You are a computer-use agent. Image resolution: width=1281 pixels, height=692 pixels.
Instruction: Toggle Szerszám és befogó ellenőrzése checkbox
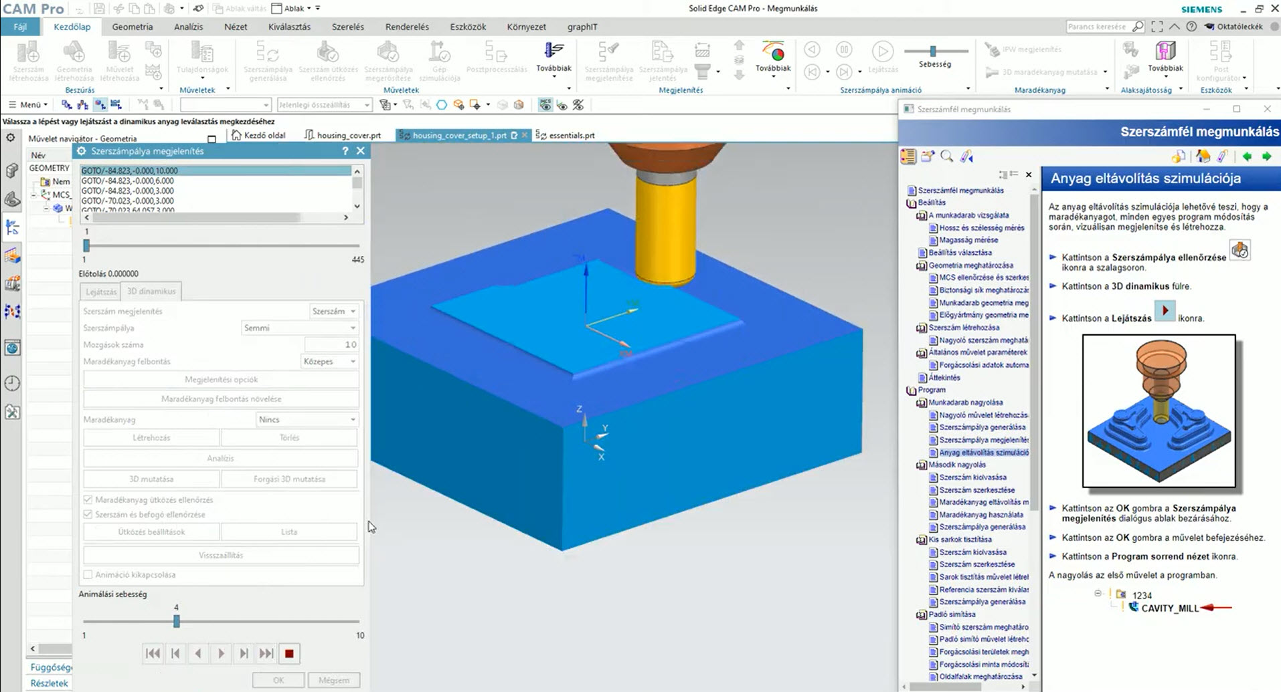click(88, 514)
